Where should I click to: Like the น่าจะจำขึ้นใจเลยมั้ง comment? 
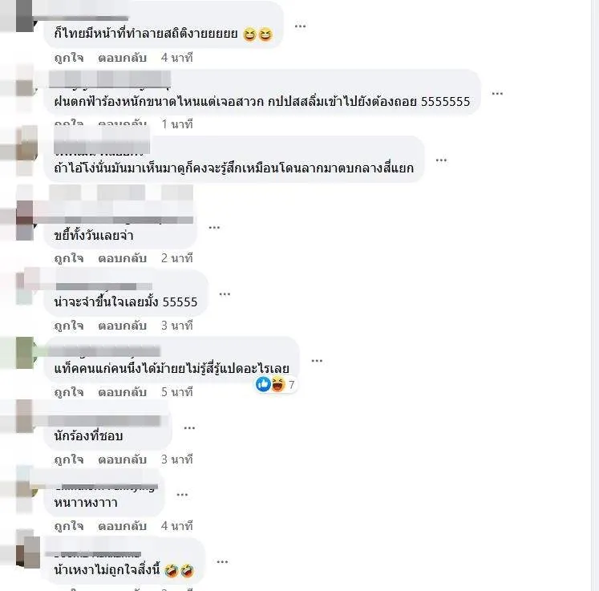pyautogui.click(x=69, y=326)
